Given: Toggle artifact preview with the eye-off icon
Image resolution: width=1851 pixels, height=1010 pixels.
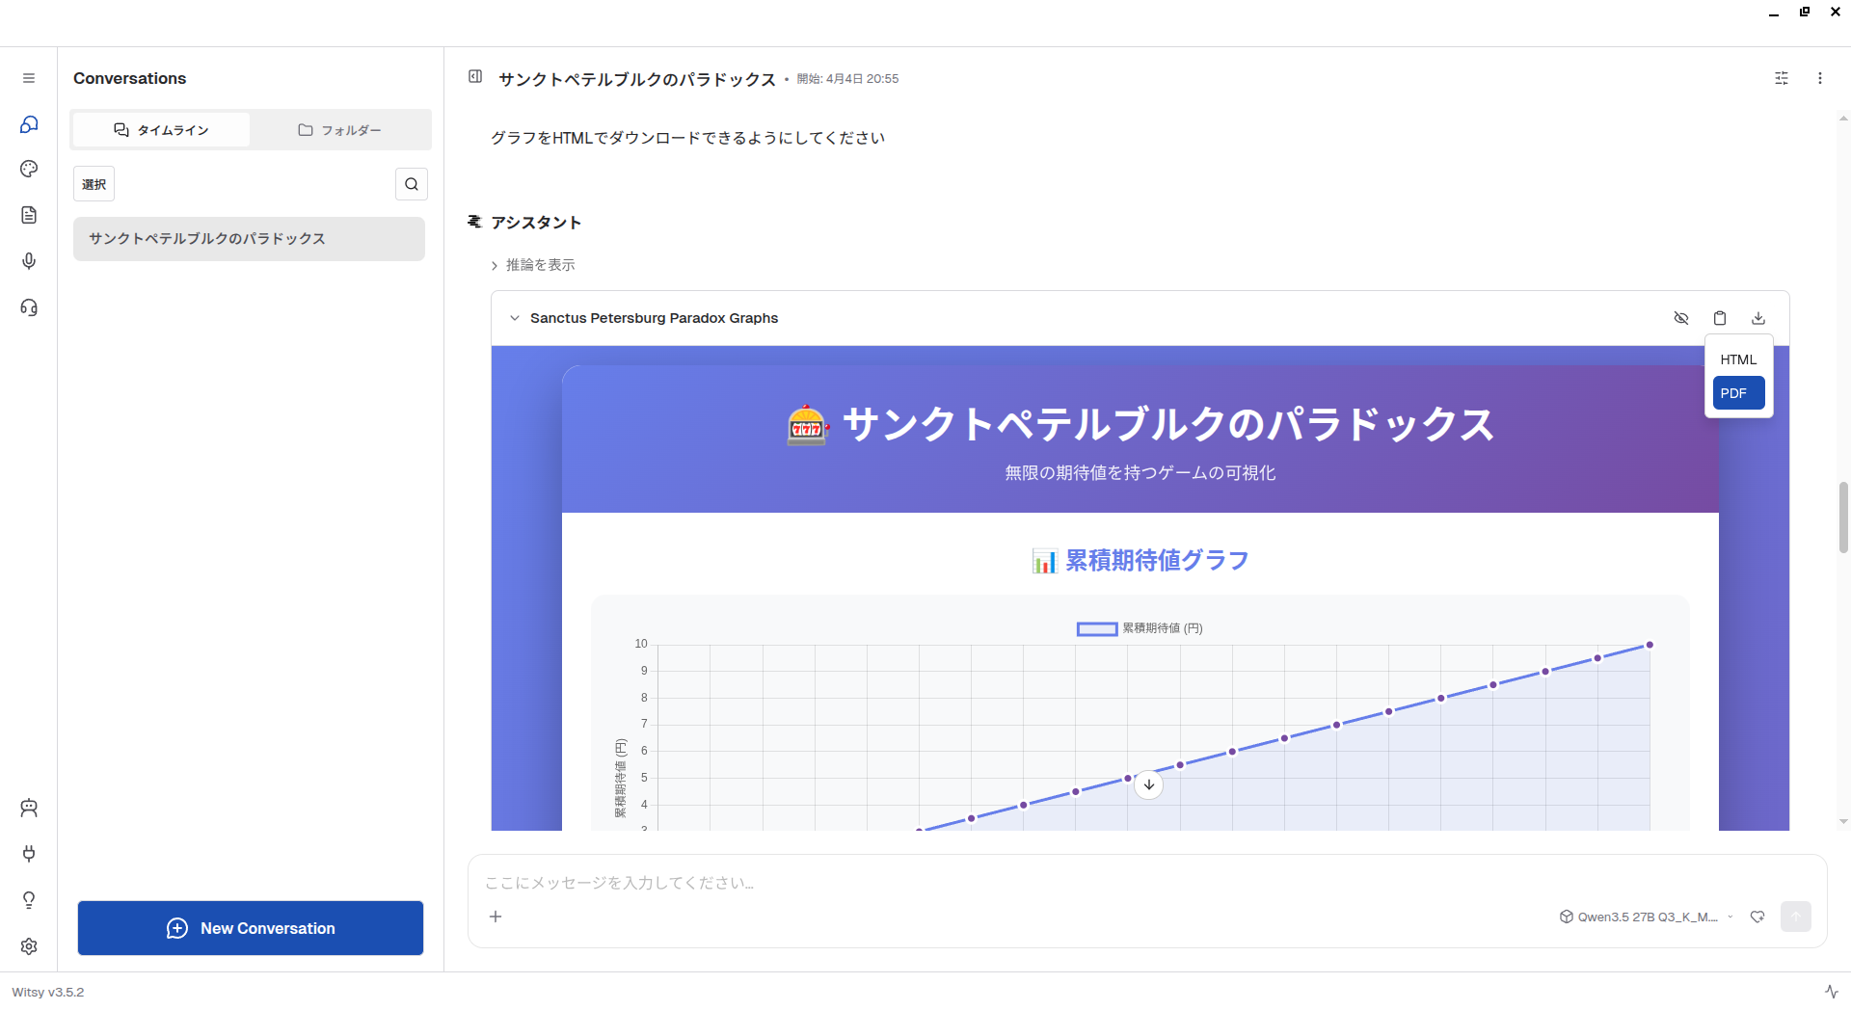Looking at the screenshot, I should (1681, 318).
